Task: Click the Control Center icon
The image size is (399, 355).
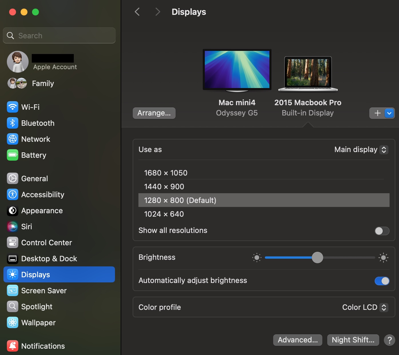Action: click(13, 243)
